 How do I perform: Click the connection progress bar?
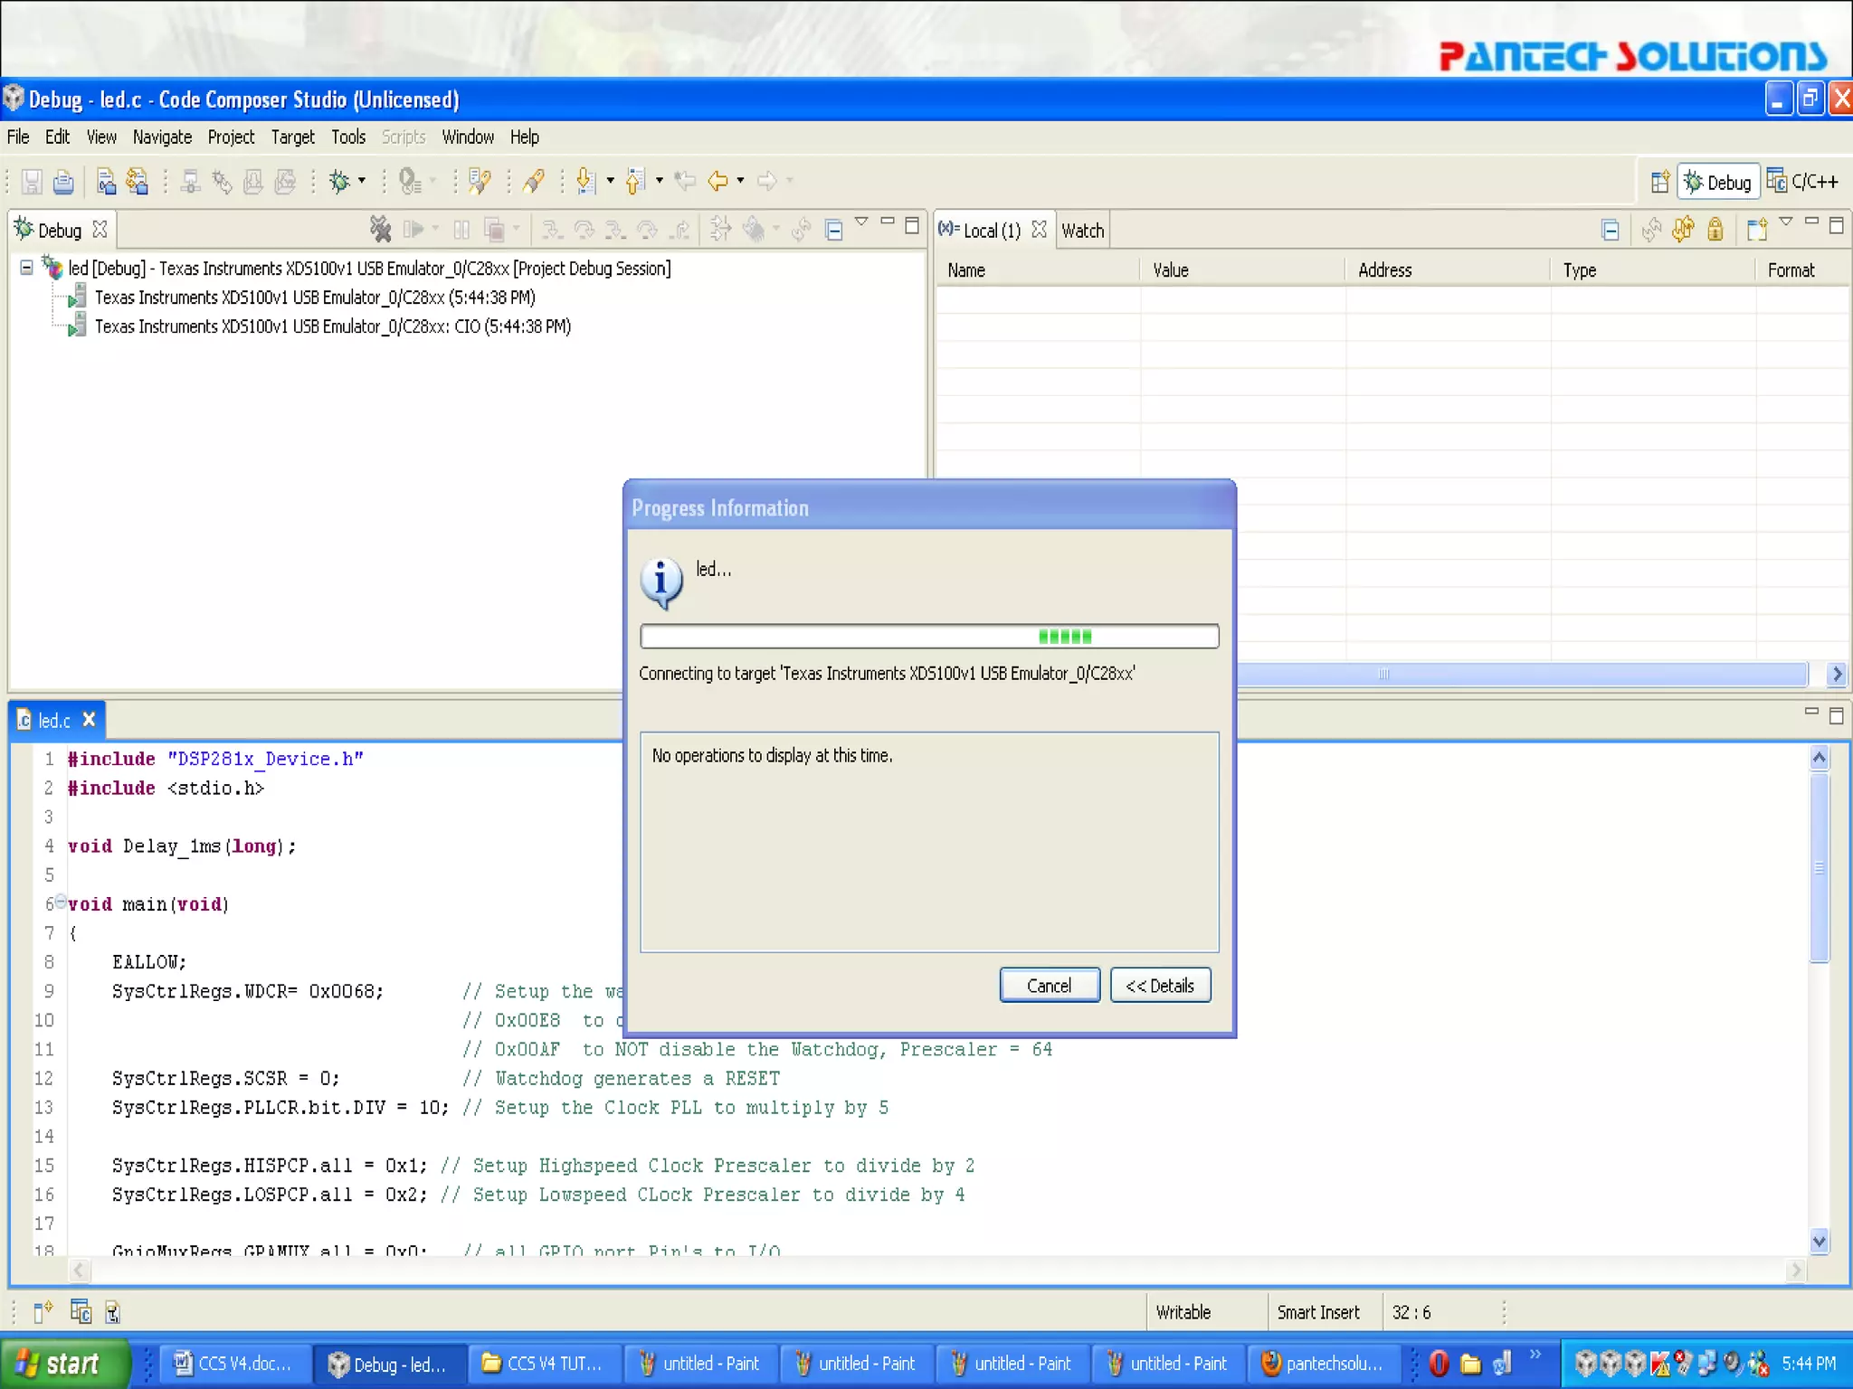click(x=929, y=637)
